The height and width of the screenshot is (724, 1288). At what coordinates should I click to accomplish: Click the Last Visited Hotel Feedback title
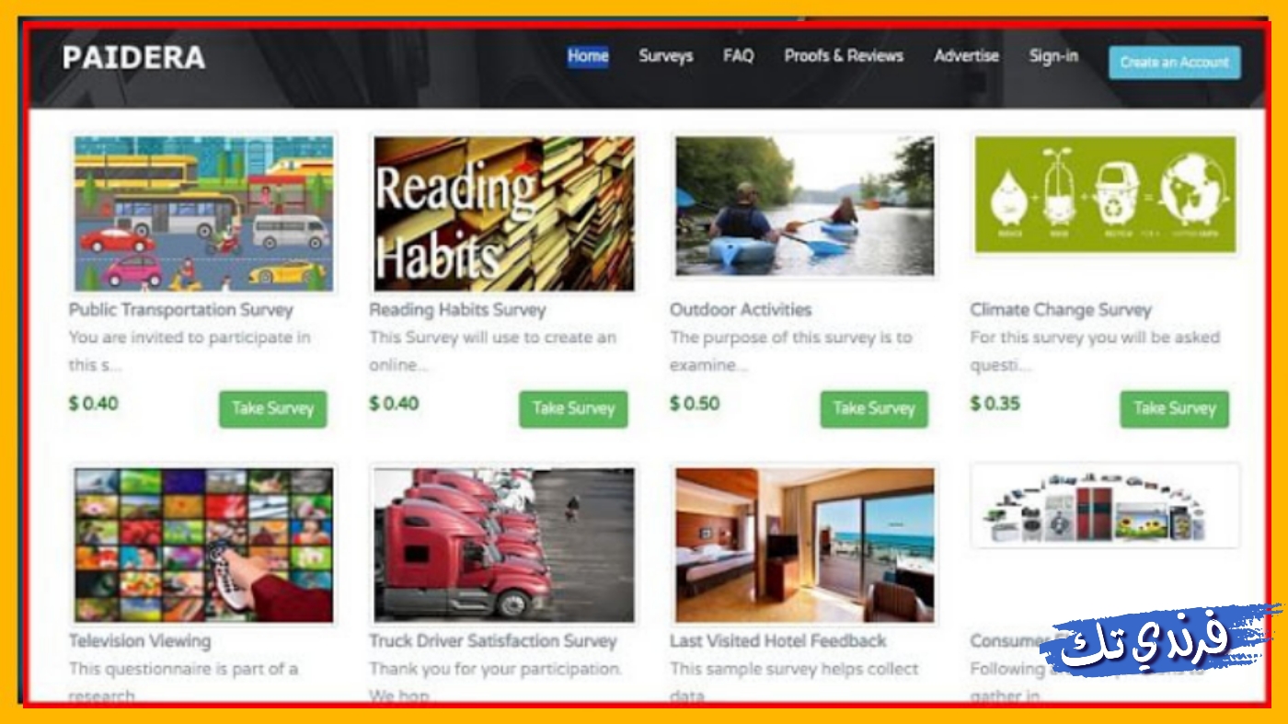tap(777, 641)
